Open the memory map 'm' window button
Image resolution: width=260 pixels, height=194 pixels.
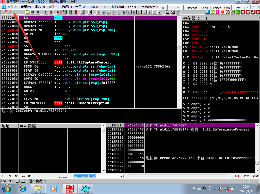click(109, 12)
